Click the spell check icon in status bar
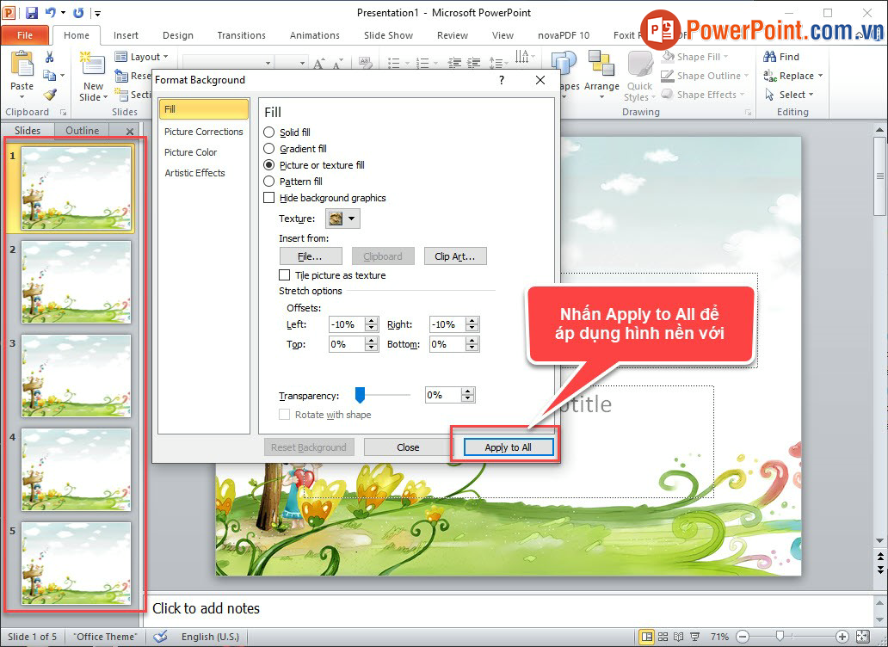 pos(159,637)
